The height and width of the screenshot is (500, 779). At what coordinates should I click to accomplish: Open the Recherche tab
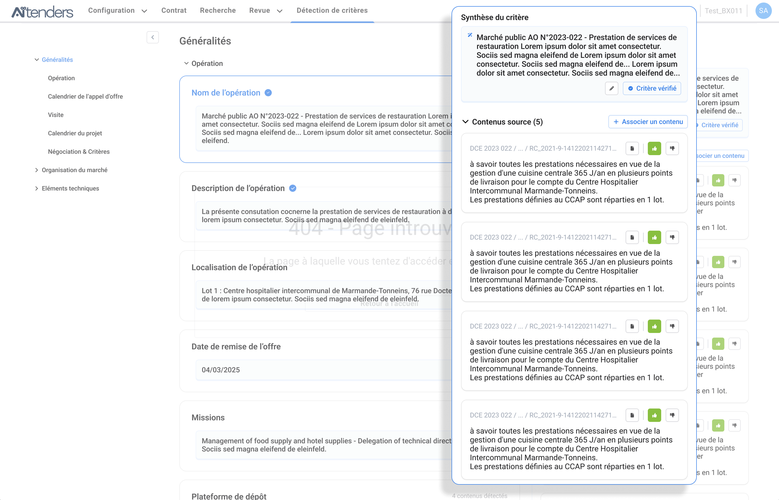(x=218, y=10)
